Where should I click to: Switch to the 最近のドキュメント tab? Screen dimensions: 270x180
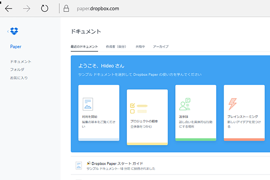85,47
